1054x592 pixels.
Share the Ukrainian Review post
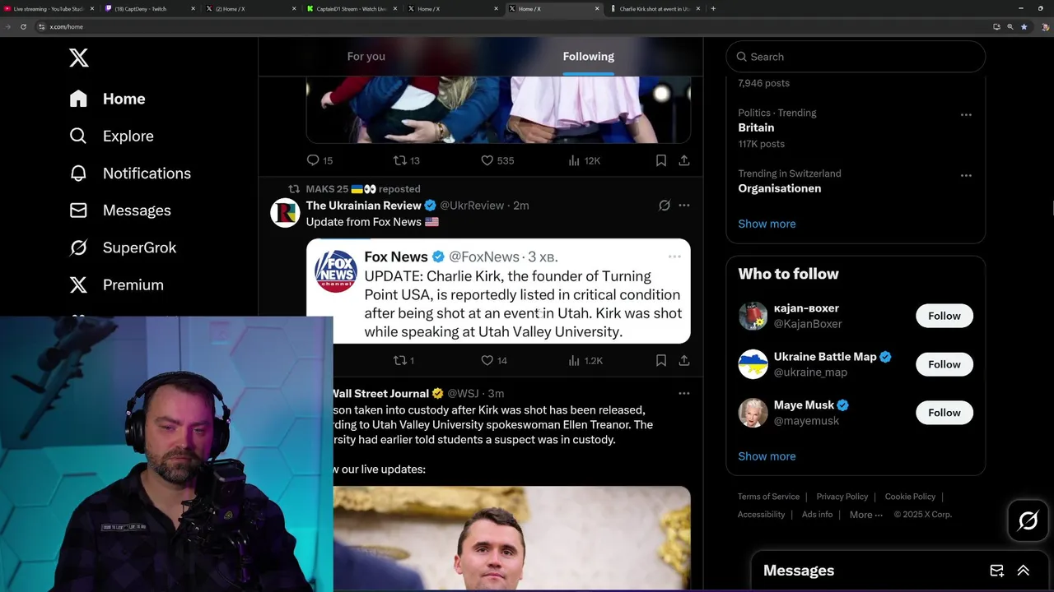click(x=684, y=360)
